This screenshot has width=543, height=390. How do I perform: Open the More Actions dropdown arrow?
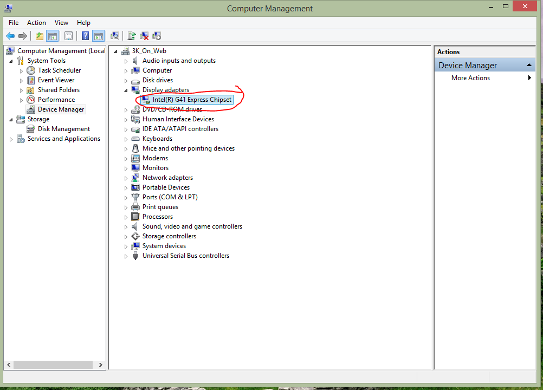(530, 77)
